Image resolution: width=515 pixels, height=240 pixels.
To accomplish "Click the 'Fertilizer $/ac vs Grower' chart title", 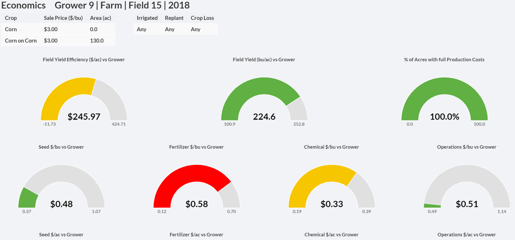I will click(x=196, y=234).
